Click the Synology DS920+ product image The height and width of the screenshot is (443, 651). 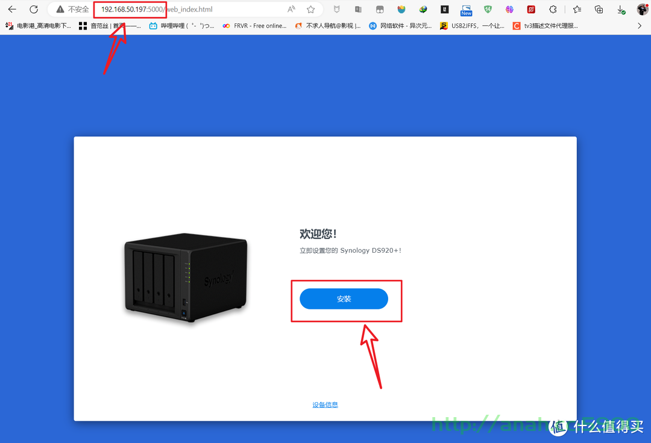coord(186,277)
